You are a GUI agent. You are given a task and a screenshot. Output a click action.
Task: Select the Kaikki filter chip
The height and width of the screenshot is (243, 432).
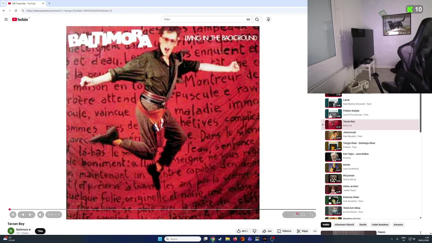[x=326, y=225]
